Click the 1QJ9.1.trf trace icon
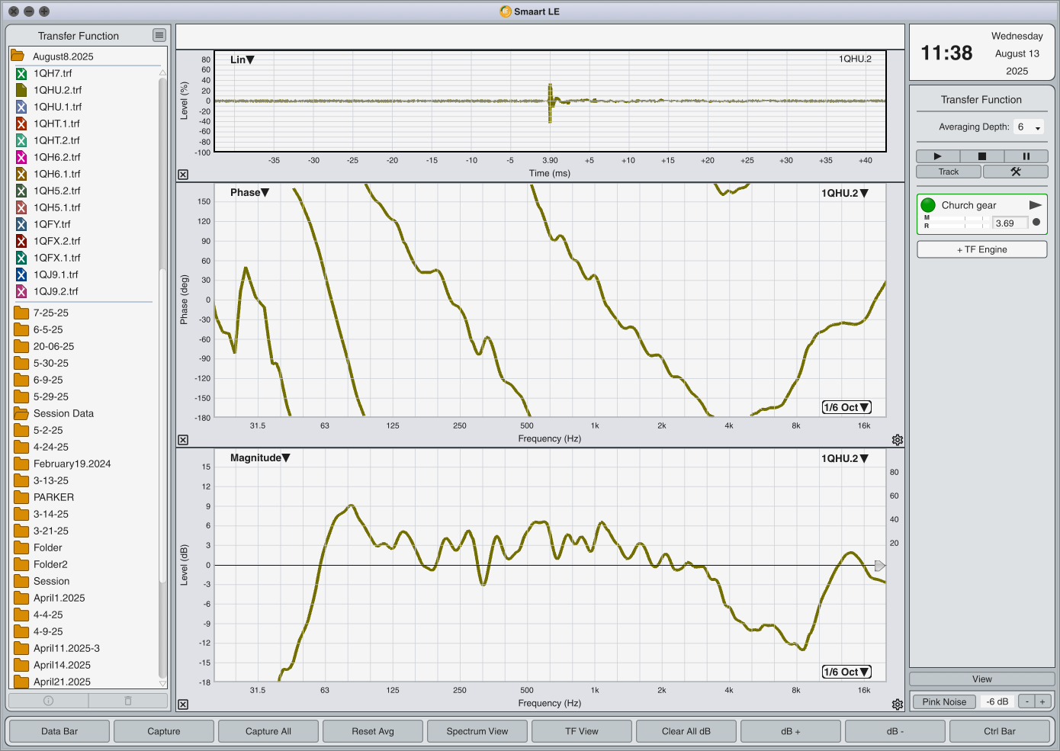Image resolution: width=1060 pixels, height=751 pixels. [x=21, y=274]
